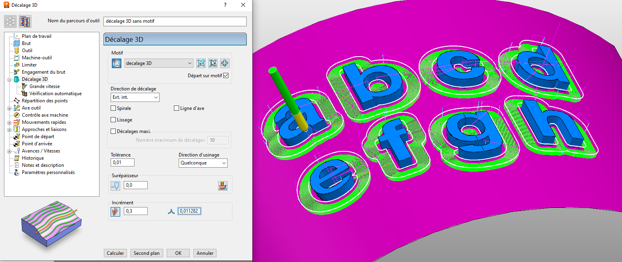Open the Direction d'usinage dropdown
622x262 pixels.
203,163
